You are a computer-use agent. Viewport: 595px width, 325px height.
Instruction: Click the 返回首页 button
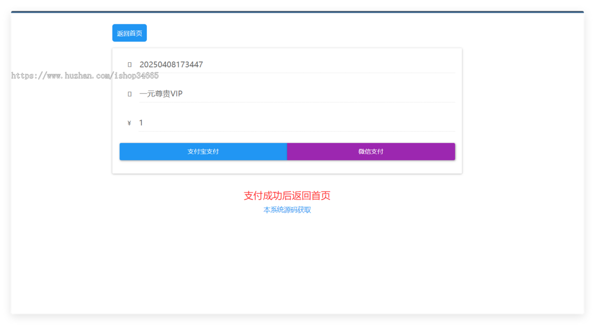pyautogui.click(x=129, y=33)
